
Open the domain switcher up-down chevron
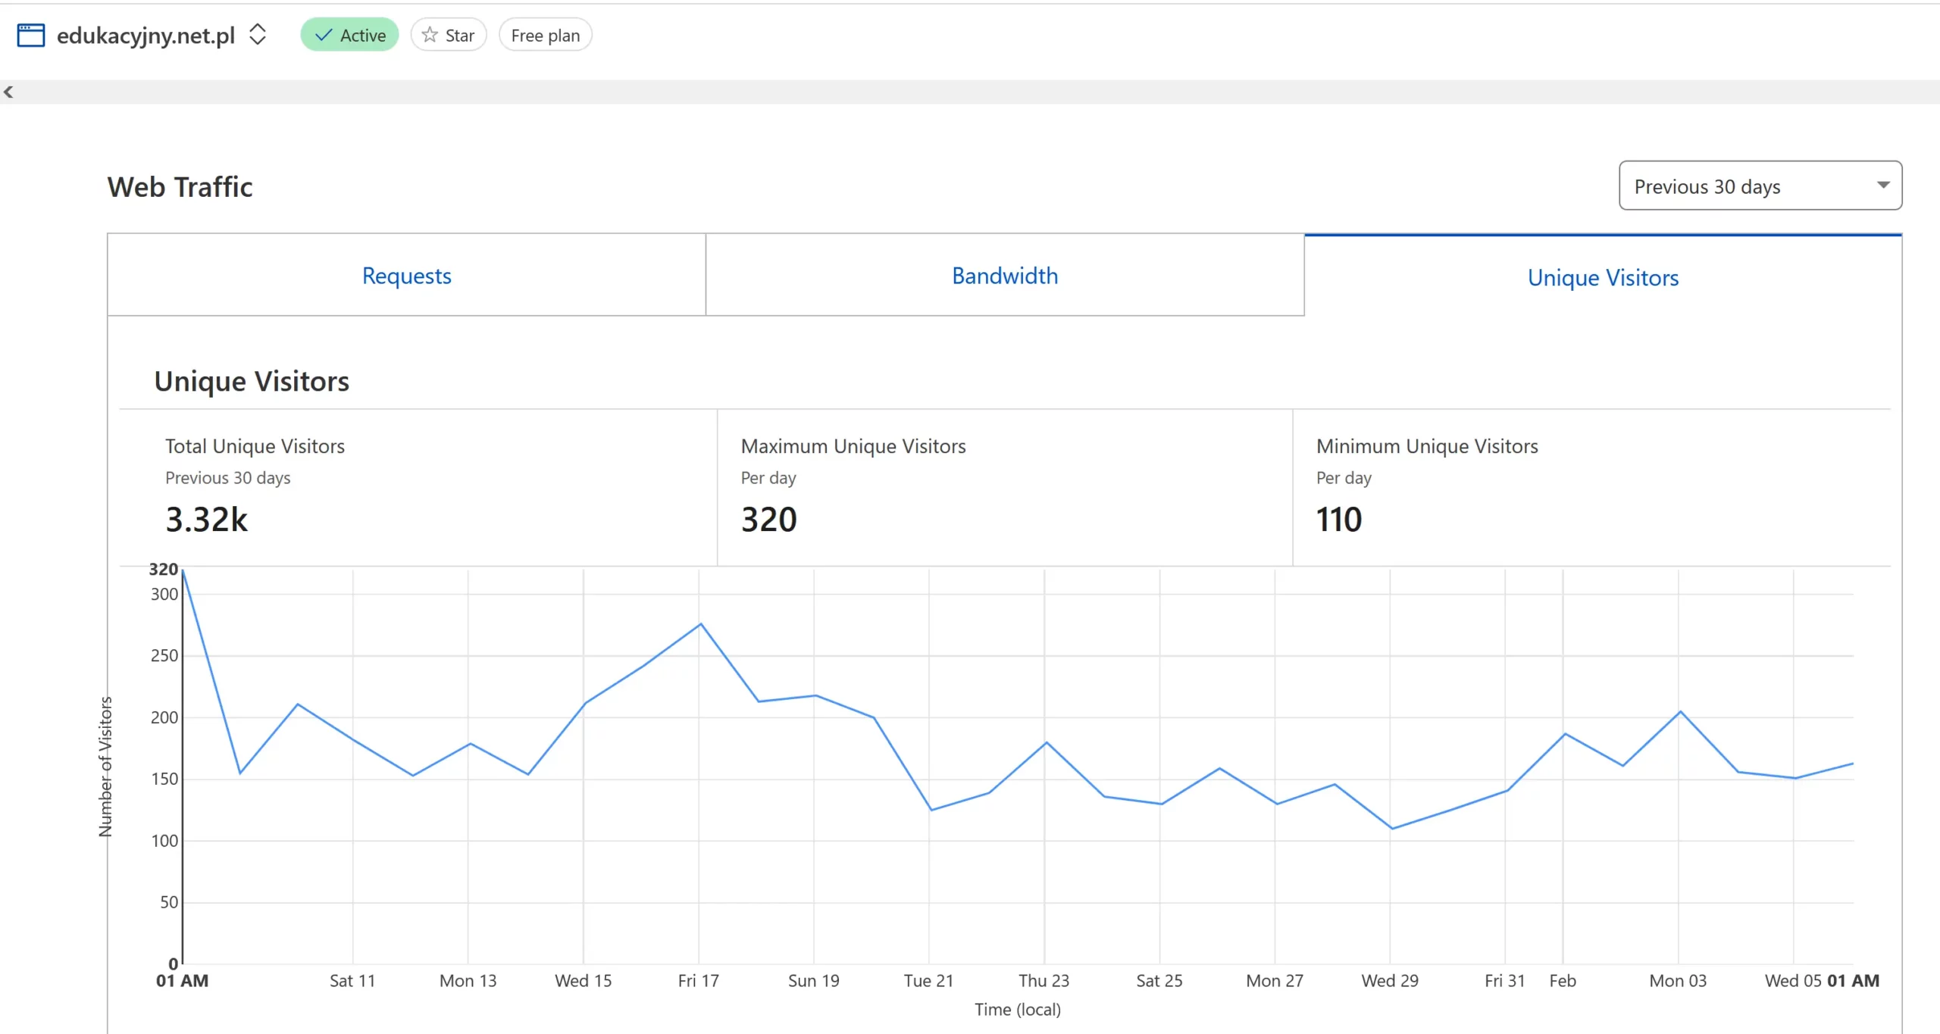(258, 35)
